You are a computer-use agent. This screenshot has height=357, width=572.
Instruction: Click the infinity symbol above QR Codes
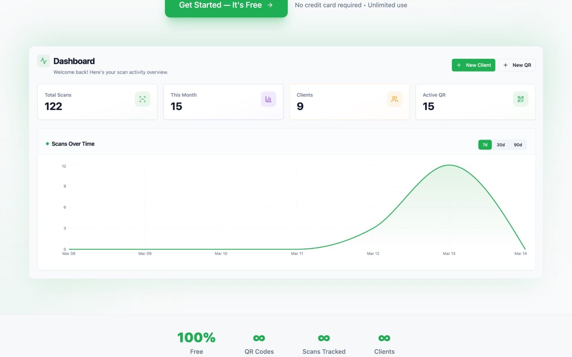(259, 338)
